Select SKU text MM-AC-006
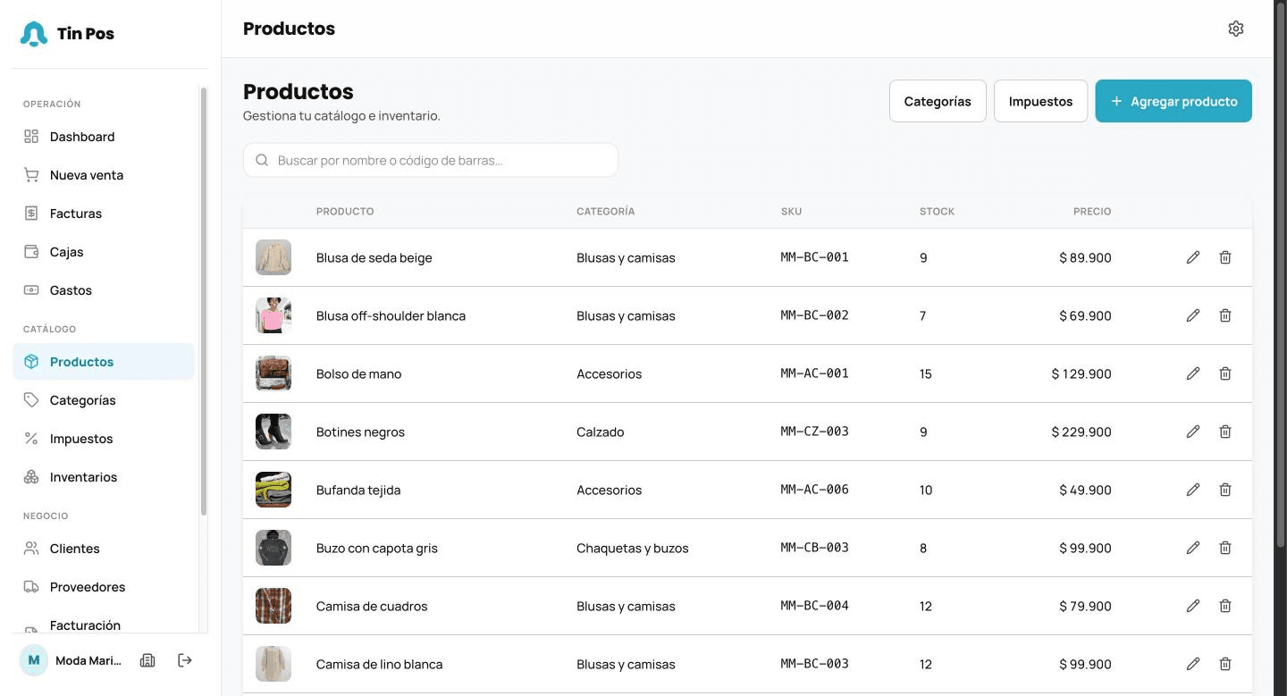Viewport: 1287px width, 696px height. (x=814, y=490)
